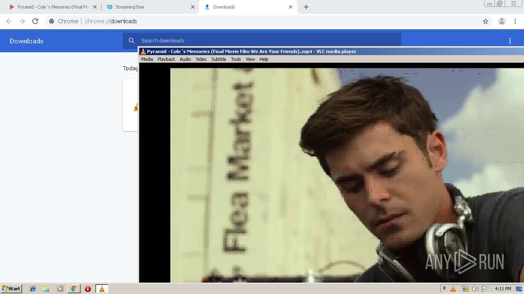Open the Chrome three-dot menu
524x294 pixels.
tap(515, 21)
